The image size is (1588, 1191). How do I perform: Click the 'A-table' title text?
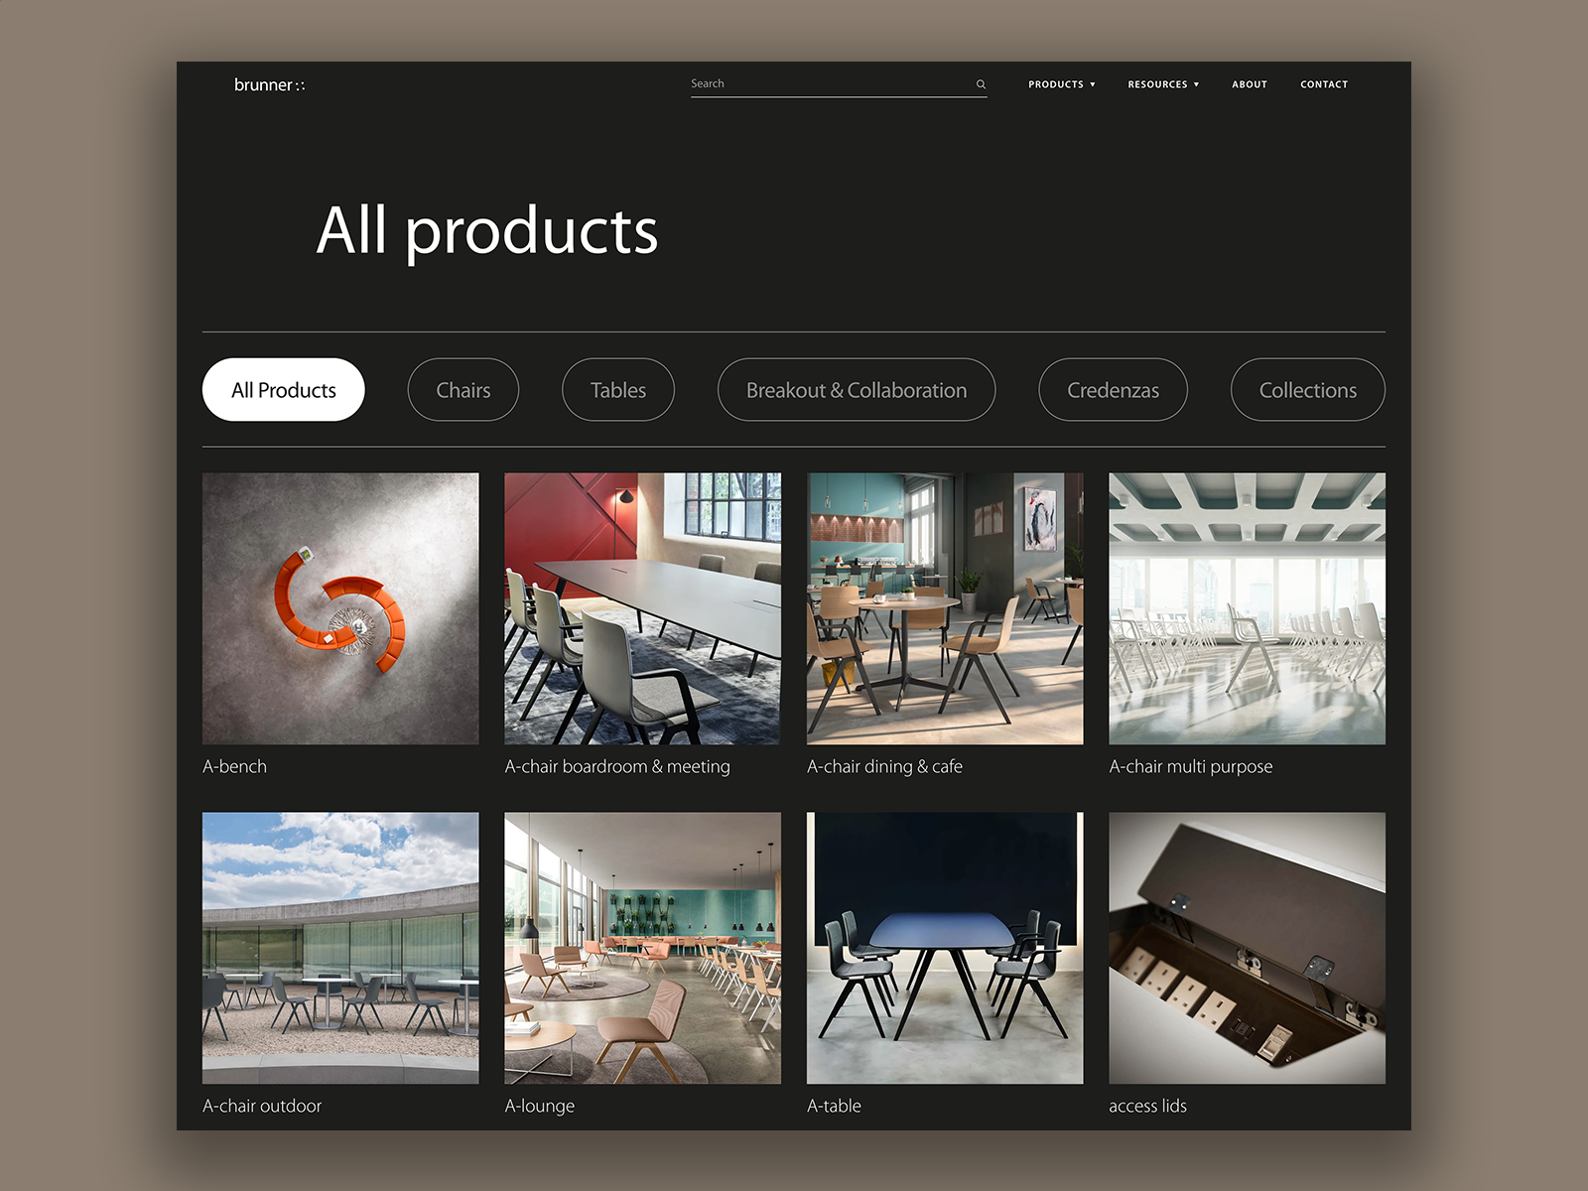[x=834, y=1106]
